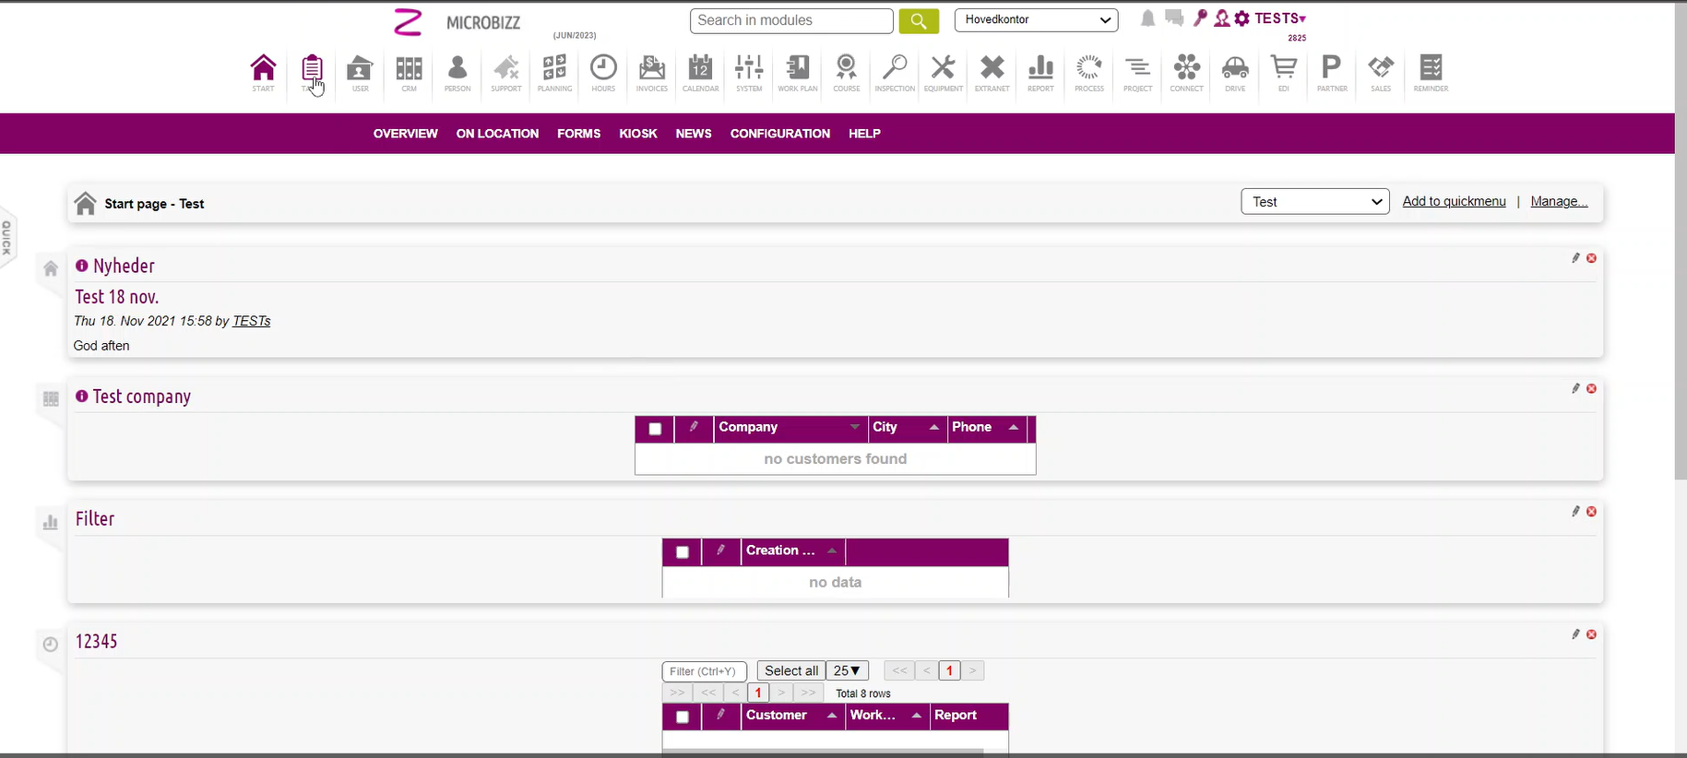Click the EDI shopping cart icon
This screenshot has width=1687, height=758.
1283,72
